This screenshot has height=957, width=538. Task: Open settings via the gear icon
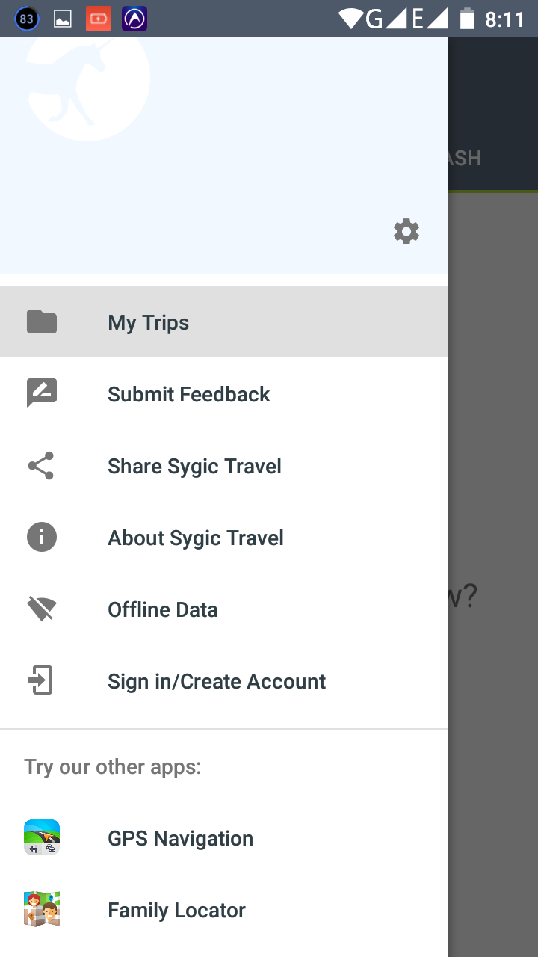[x=406, y=232]
